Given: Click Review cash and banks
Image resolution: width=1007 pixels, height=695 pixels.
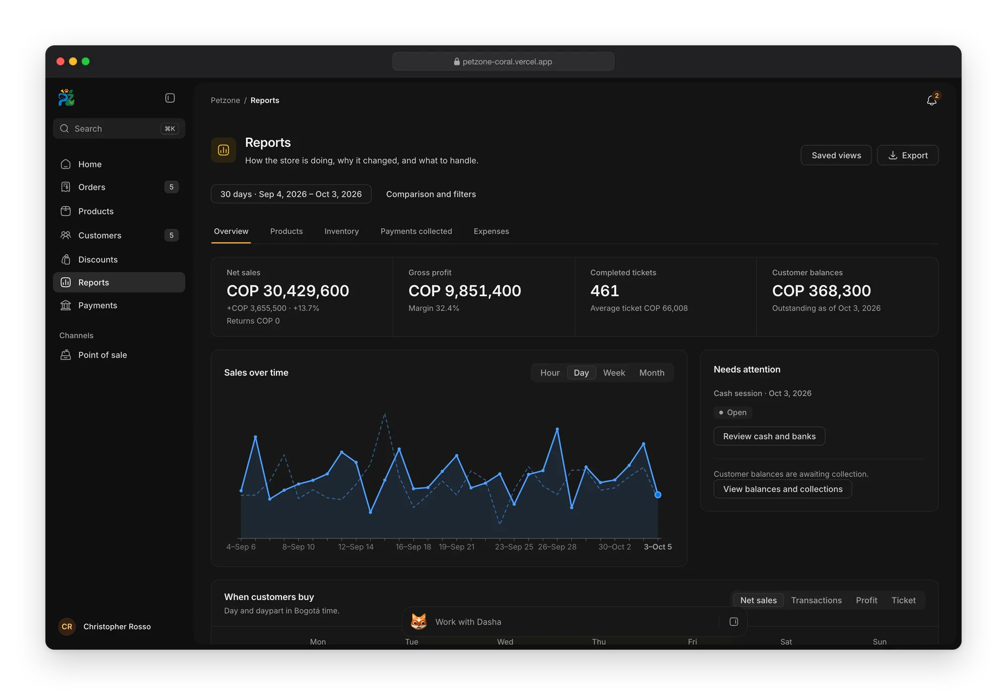Looking at the screenshot, I should 769,437.
